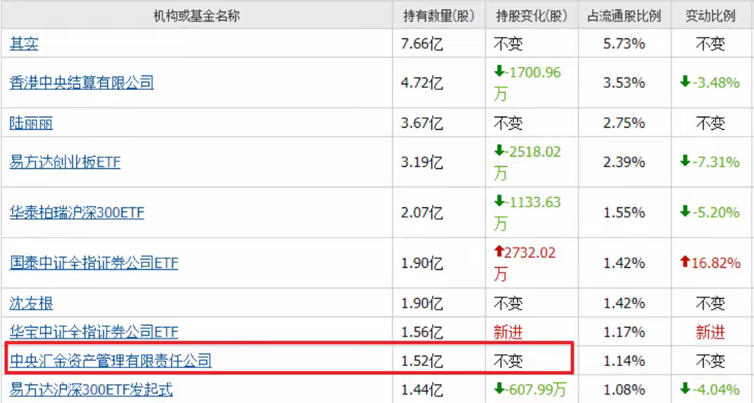
Task: Click the -2518.02万 change value
Action: (528, 162)
